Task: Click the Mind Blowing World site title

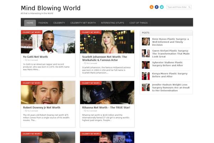Action: click(x=51, y=8)
